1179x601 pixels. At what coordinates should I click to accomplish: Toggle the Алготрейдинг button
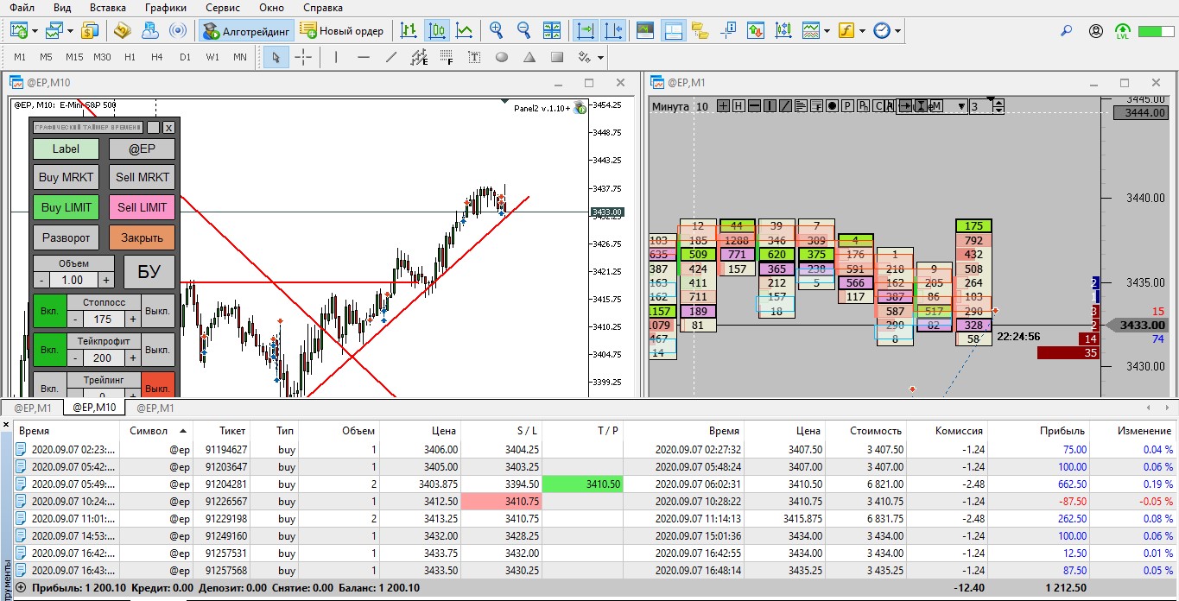[x=247, y=31]
